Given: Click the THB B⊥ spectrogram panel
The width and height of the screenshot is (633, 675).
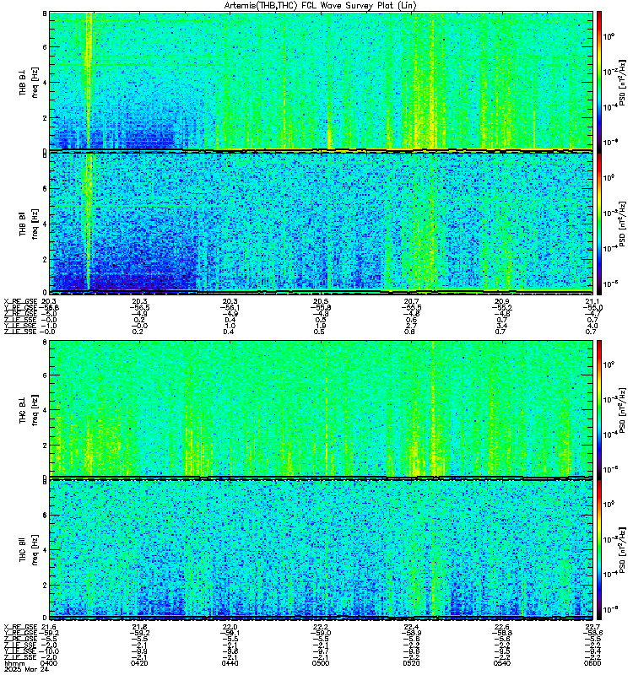Looking at the screenshot, I should click(321, 82).
